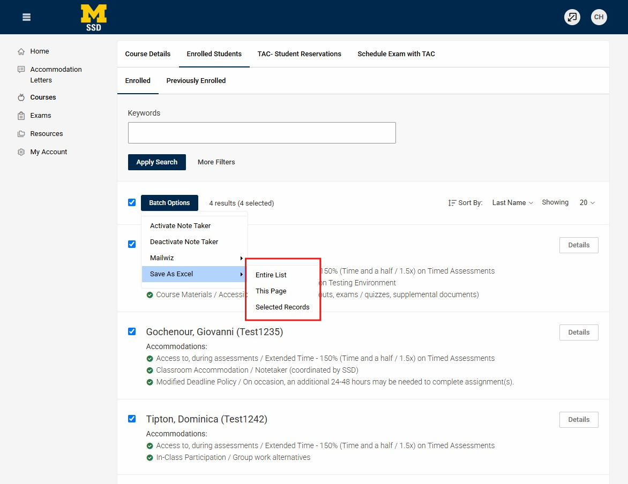Click the Courses apple icon
The height and width of the screenshot is (484, 628).
tap(21, 97)
